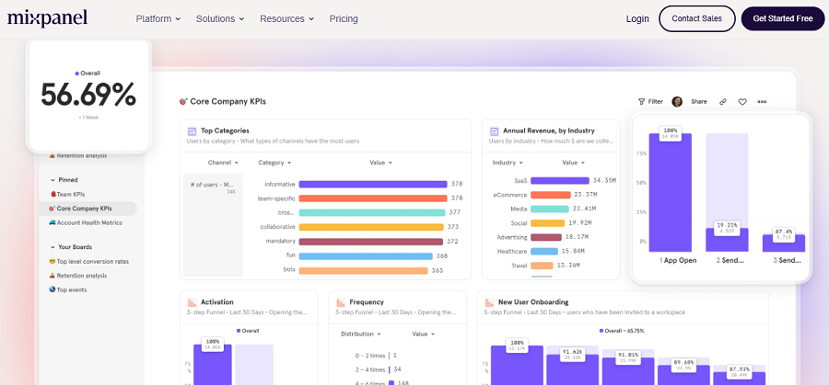Click the Activation funnel icon
This screenshot has width=829, height=385.
193,302
